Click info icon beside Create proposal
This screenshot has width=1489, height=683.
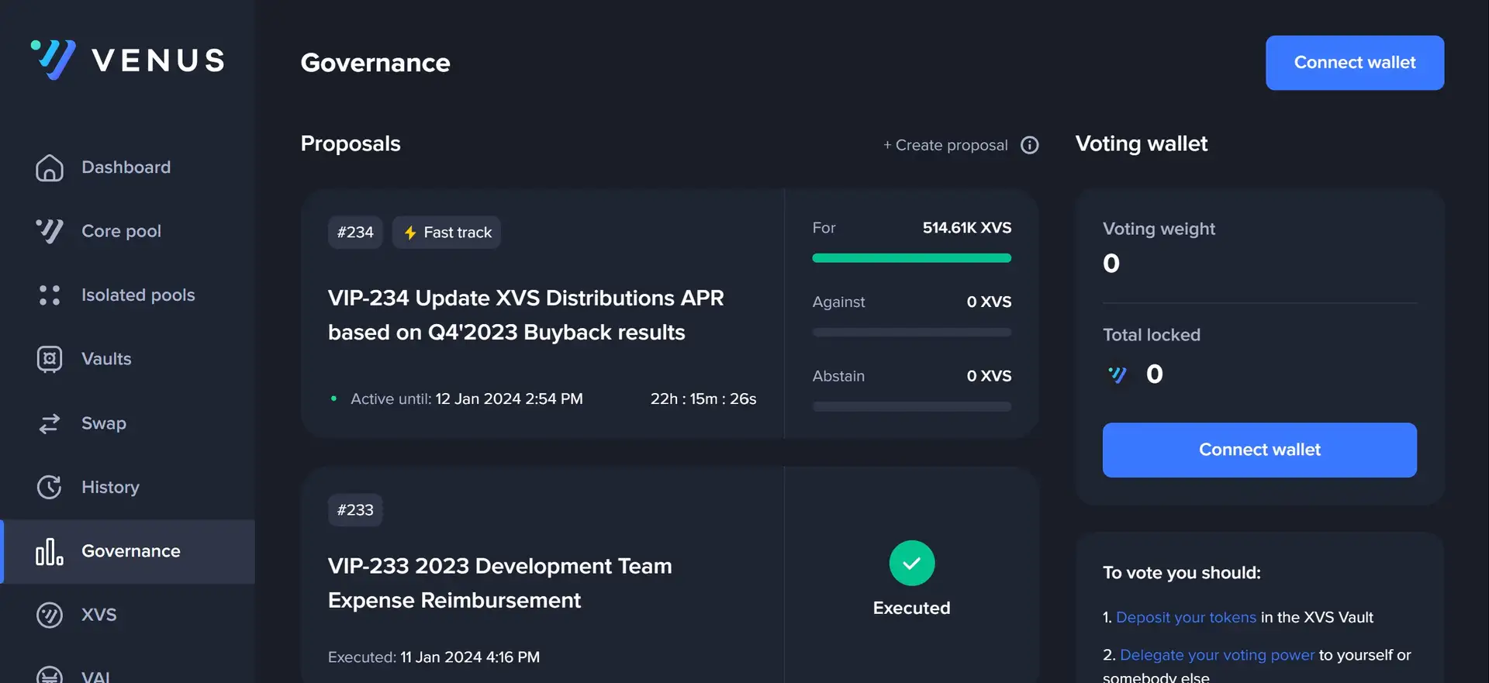(x=1029, y=145)
